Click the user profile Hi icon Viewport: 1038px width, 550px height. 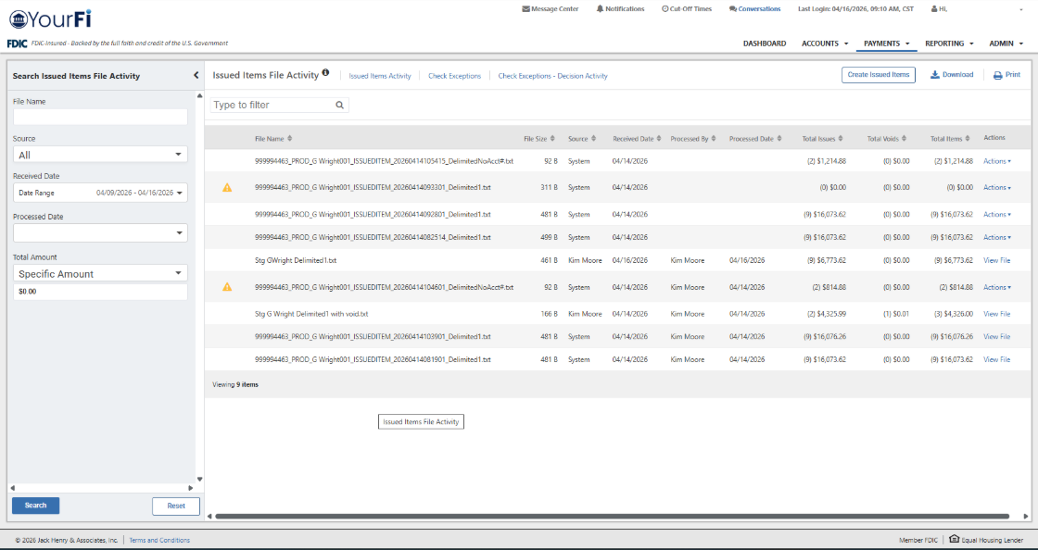click(934, 9)
